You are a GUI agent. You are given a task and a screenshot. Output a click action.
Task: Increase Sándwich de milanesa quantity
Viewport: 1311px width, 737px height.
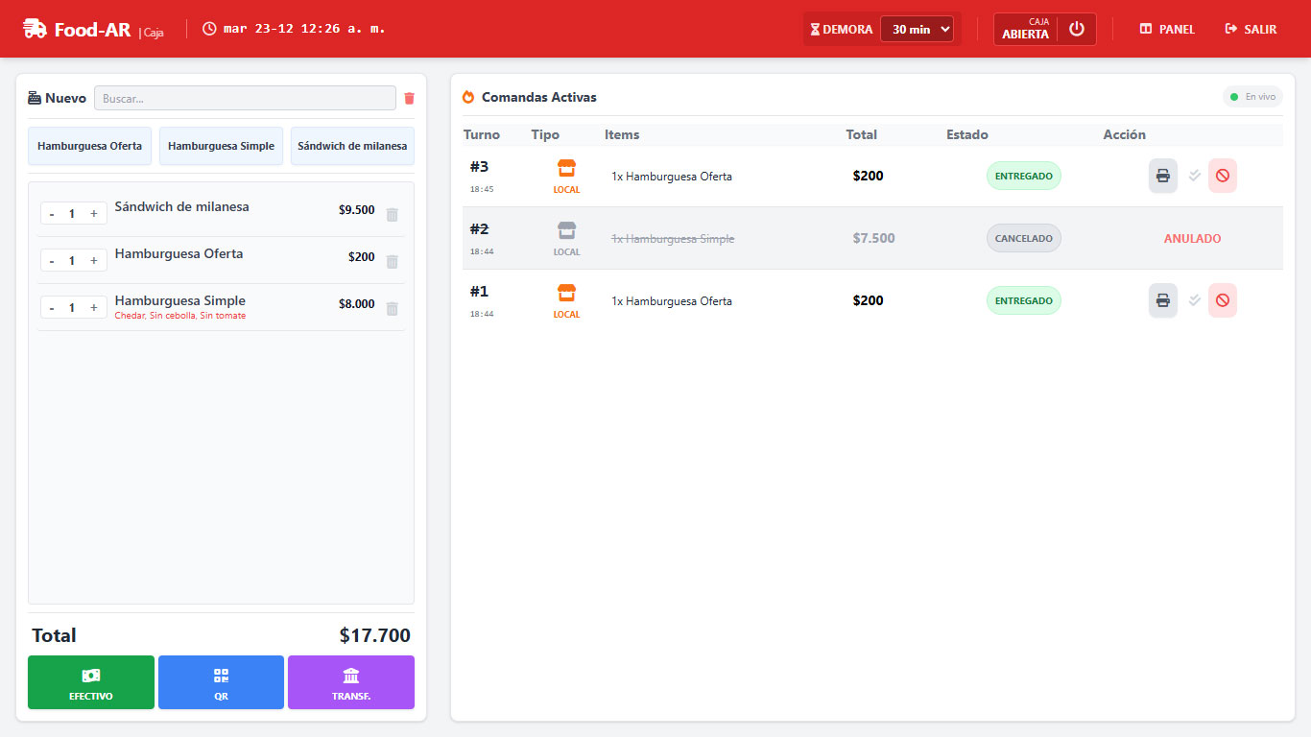pos(93,214)
